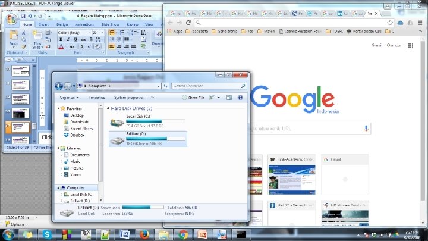Select the dark slide 33 thumbnail in PowerPoint
The height and width of the screenshot is (241, 428).
[20, 113]
